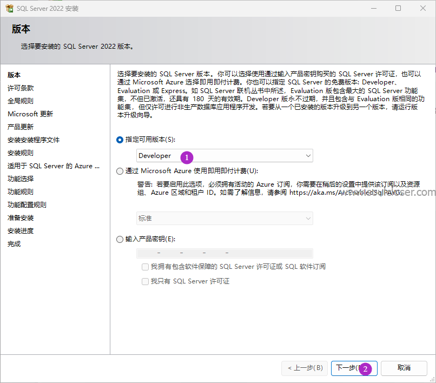Go back with 上一步(B) button
Image resolution: width=436 pixels, height=383 pixels.
305,368
